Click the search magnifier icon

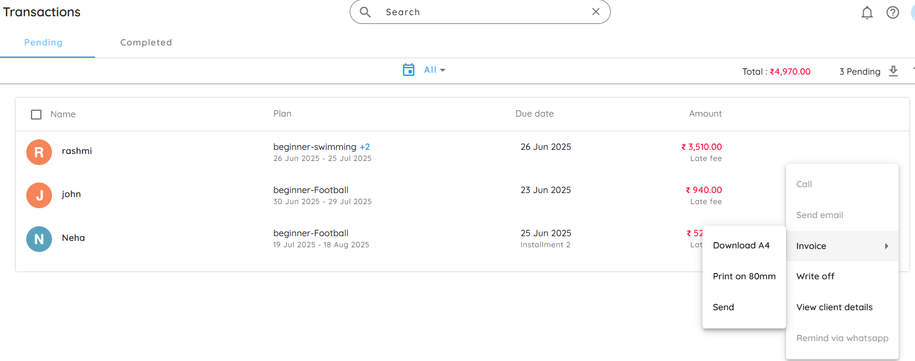[366, 12]
